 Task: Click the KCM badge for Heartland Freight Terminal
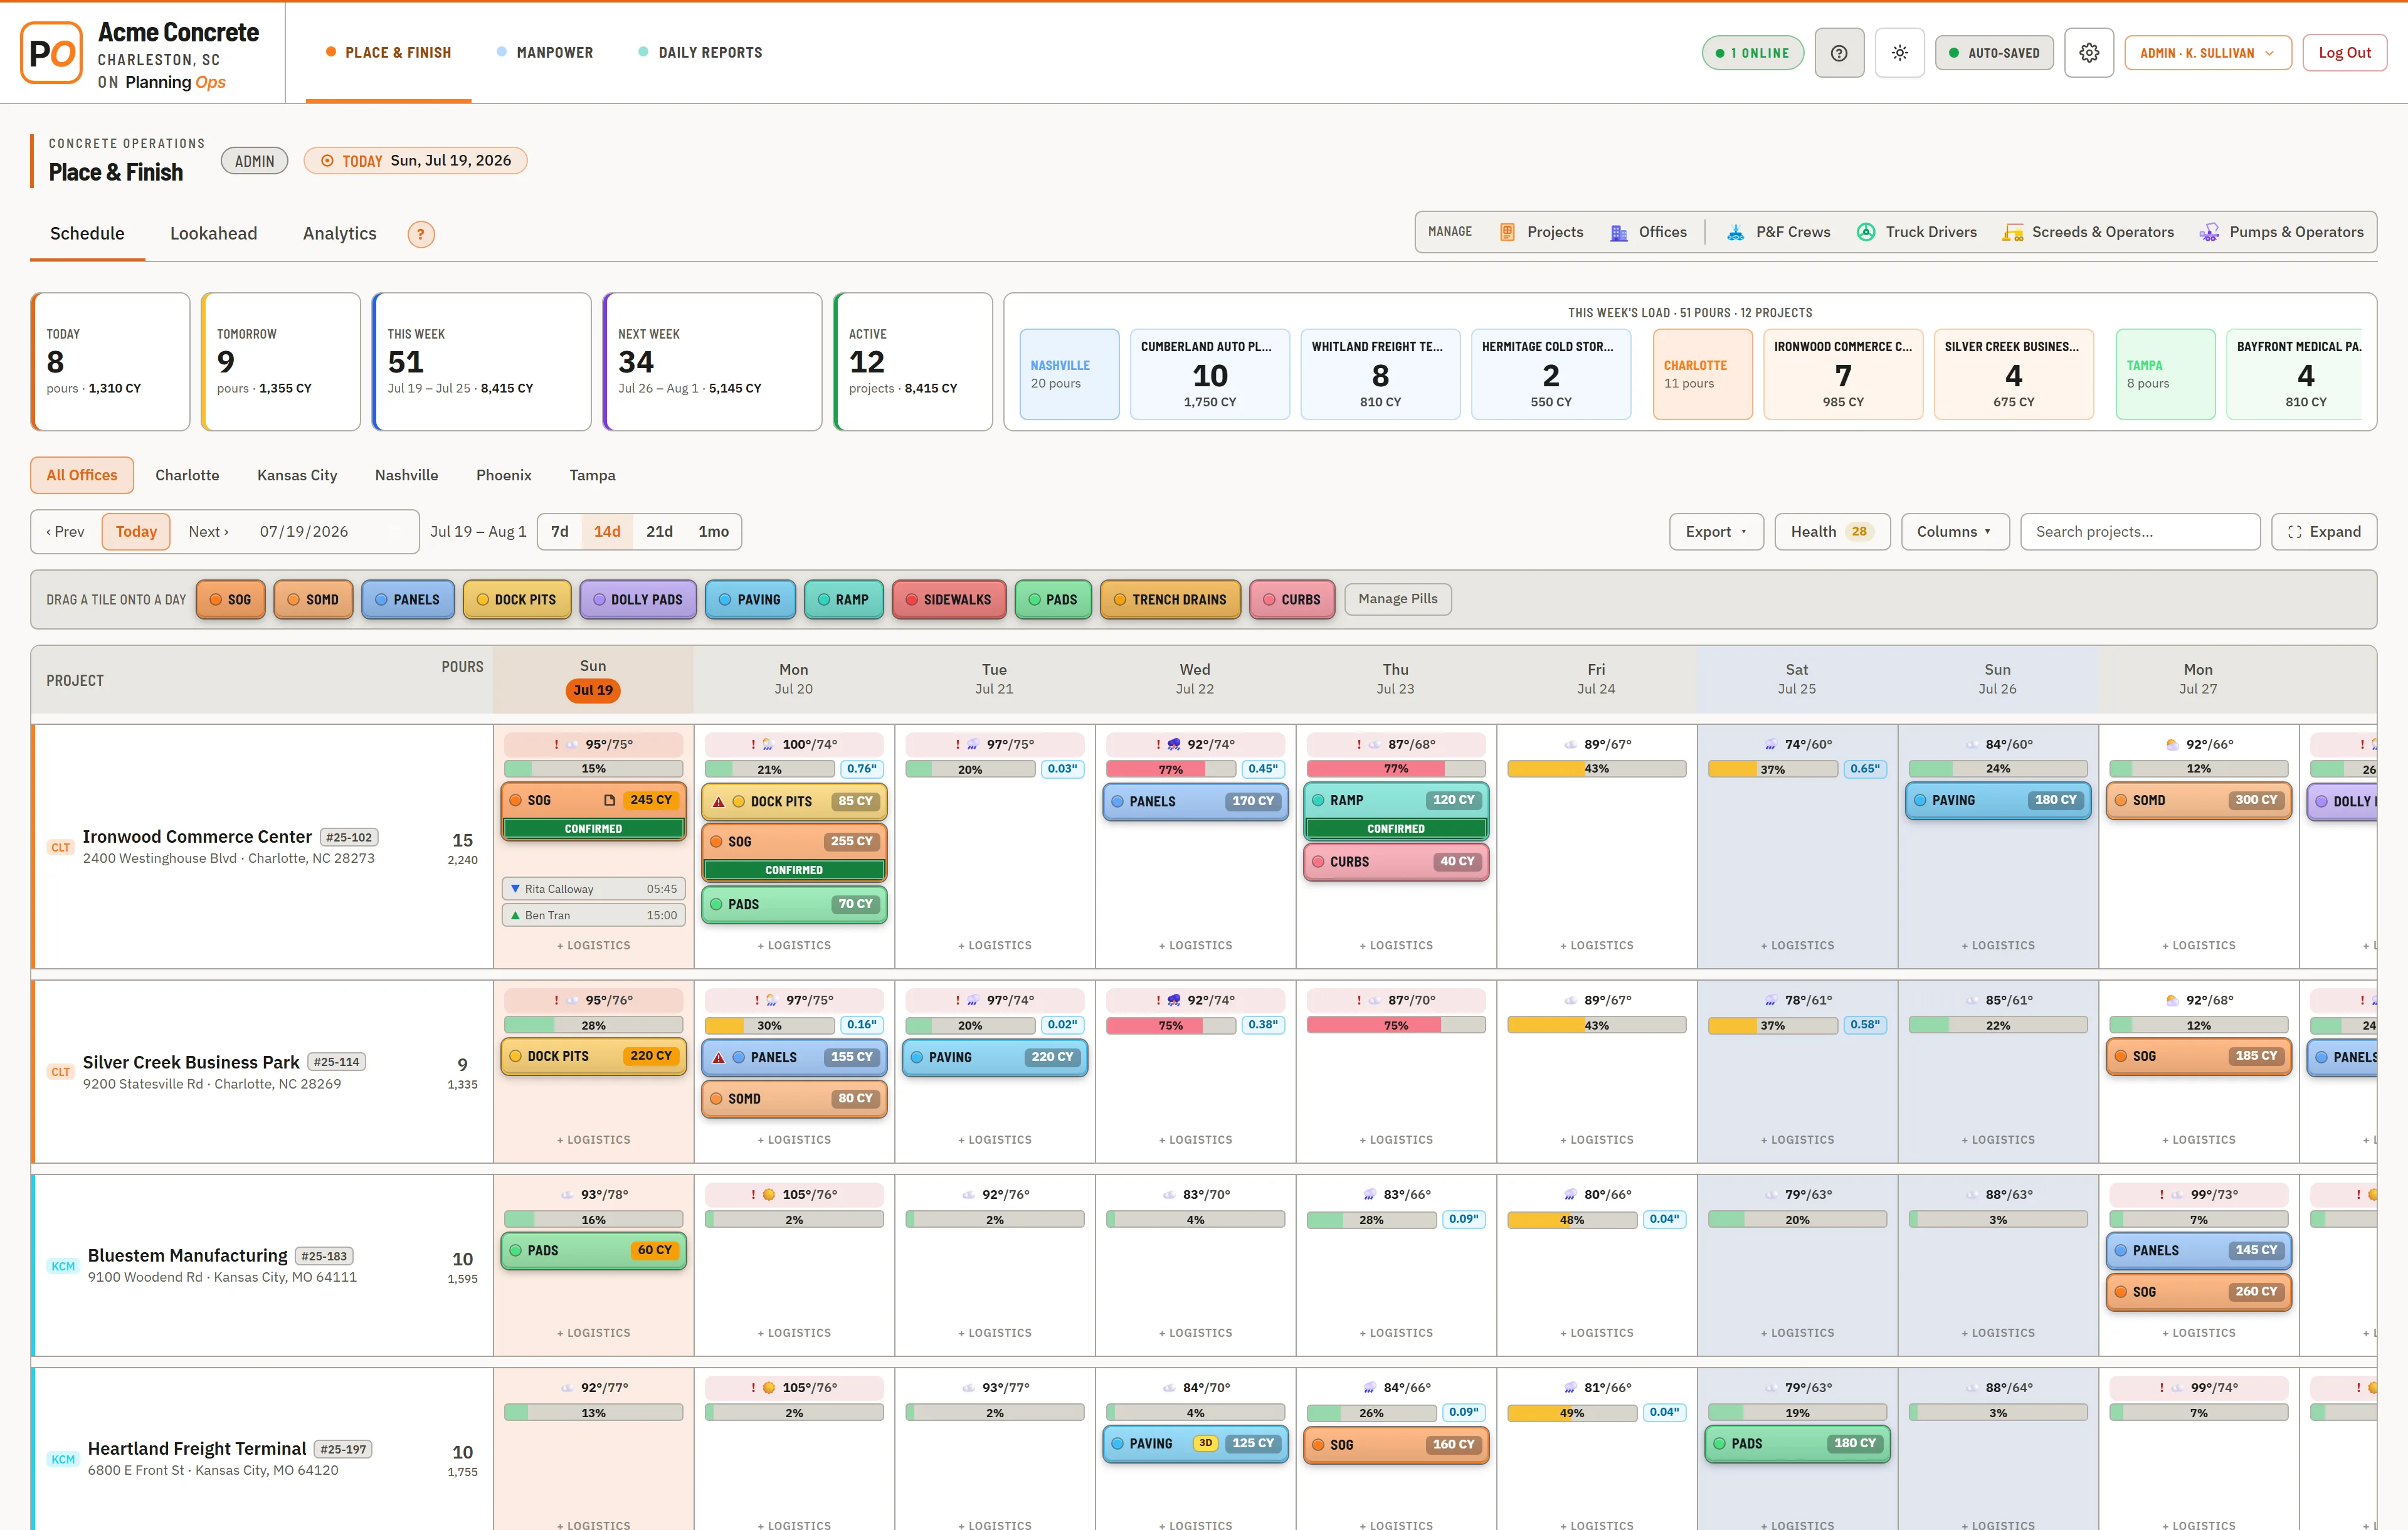(x=63, y=1459)
